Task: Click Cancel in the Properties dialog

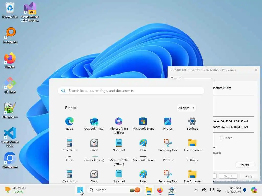Action: coord(228,176)
